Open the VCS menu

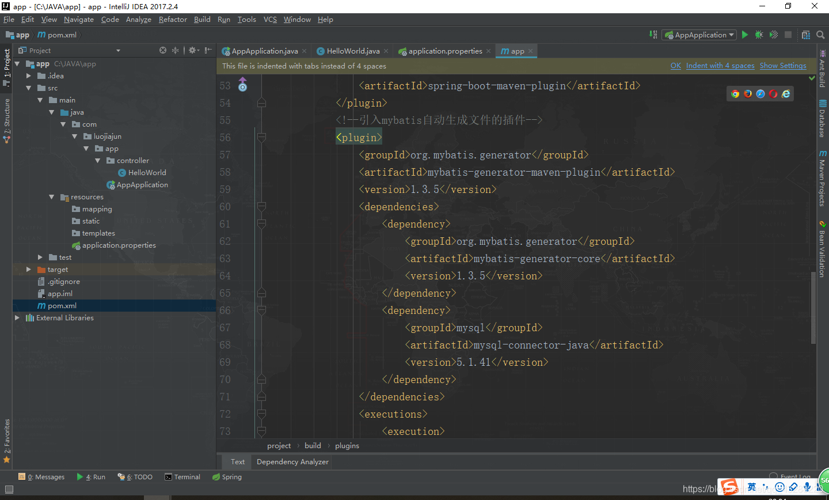pos(270,19)
